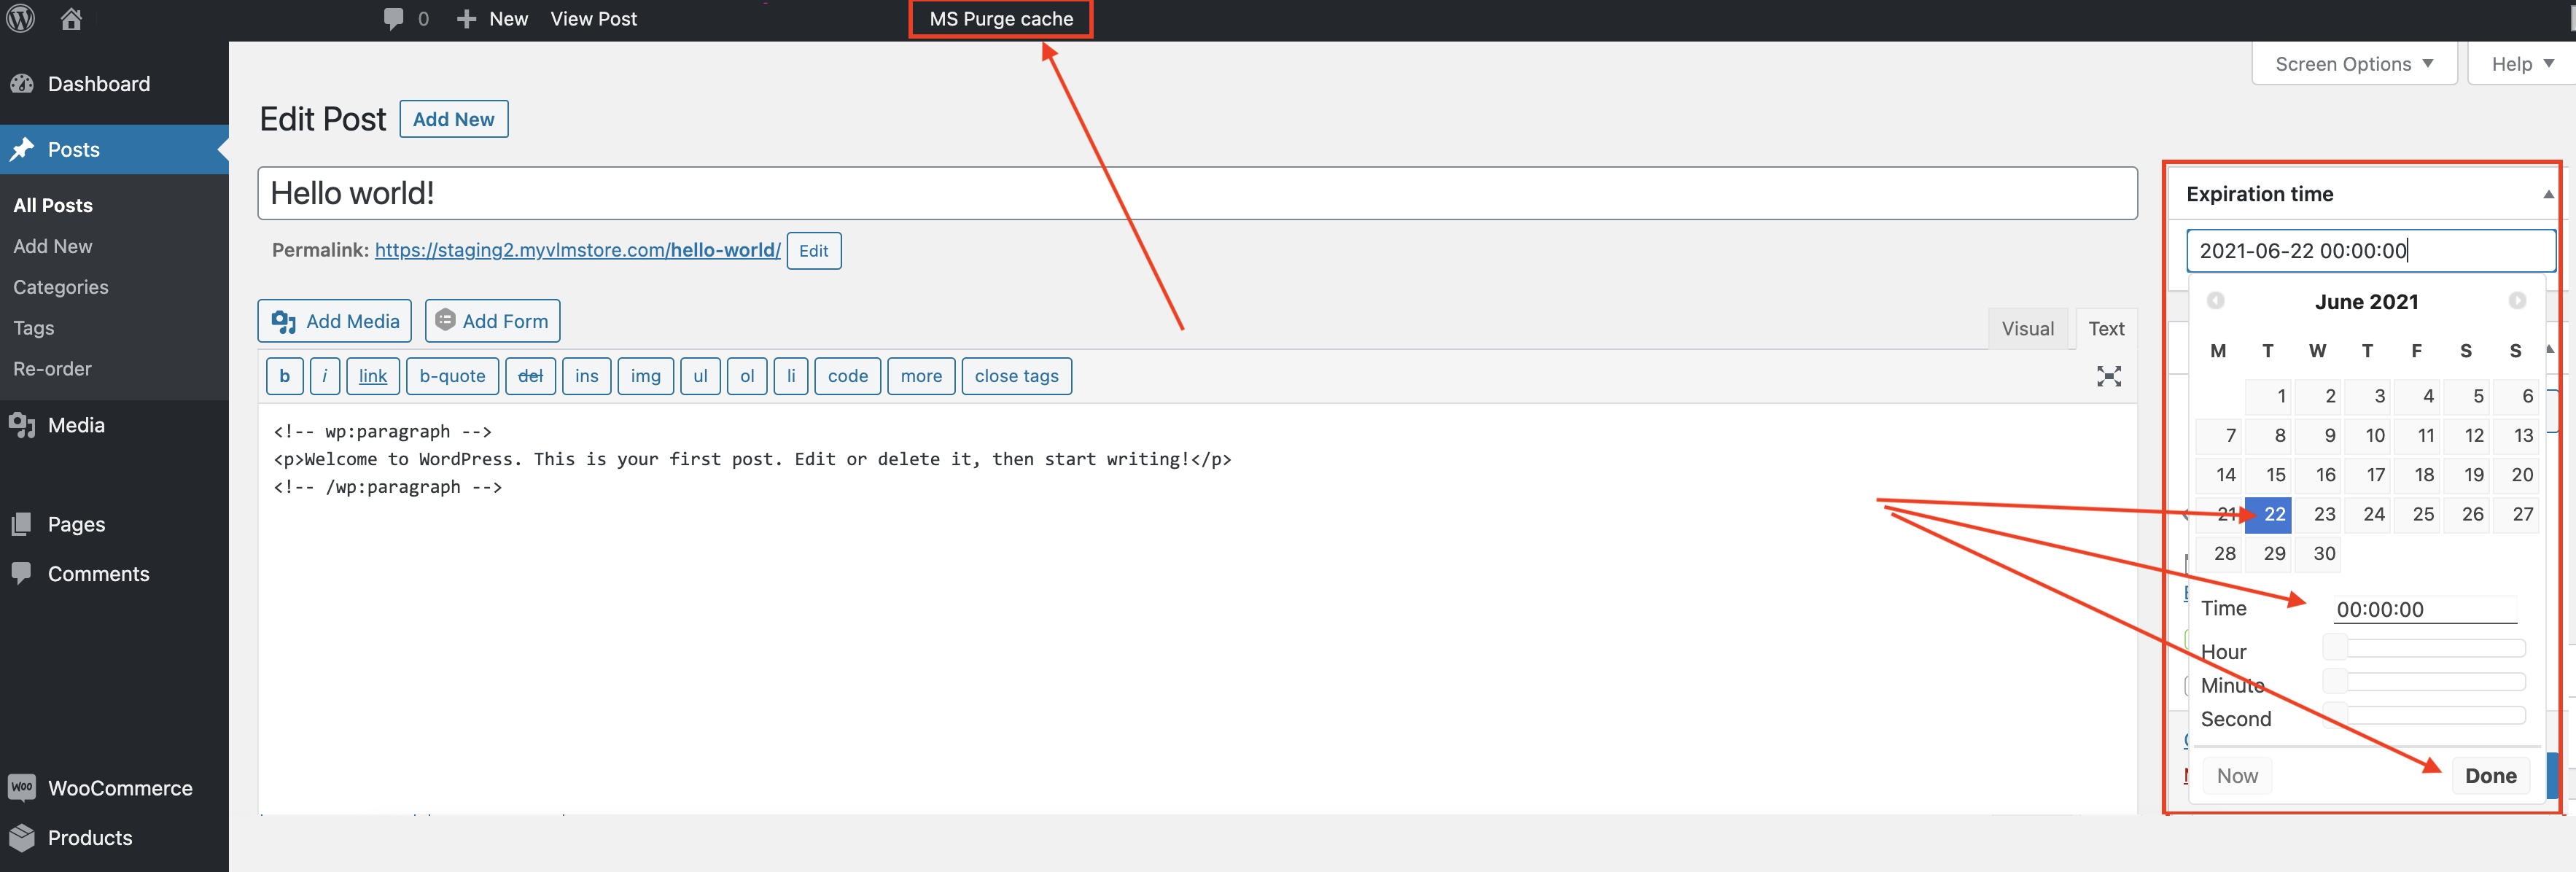Click the Add Media button
2576x872 pixels.
(x=335, y=321)
